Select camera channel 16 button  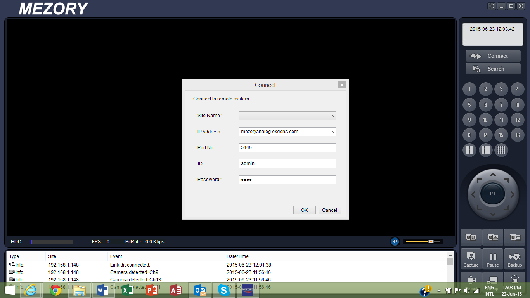click(x=518, y=135)
